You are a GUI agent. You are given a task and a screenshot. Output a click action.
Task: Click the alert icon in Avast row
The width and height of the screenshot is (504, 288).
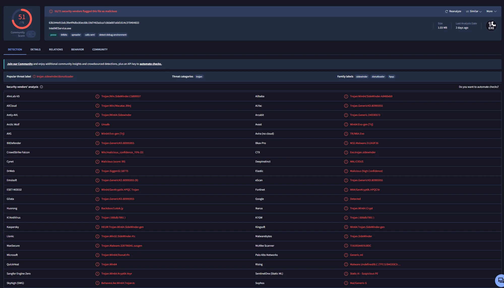pyautogui.click(x=346, y=124)
